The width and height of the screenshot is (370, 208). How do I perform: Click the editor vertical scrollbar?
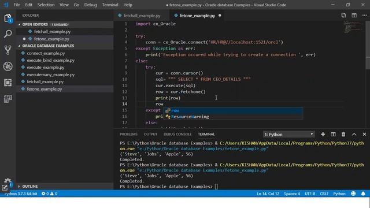368,45
